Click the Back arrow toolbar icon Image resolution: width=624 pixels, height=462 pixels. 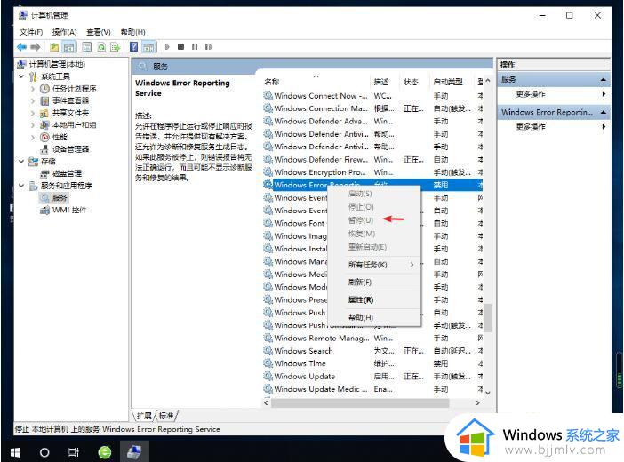tap(22, 47)
